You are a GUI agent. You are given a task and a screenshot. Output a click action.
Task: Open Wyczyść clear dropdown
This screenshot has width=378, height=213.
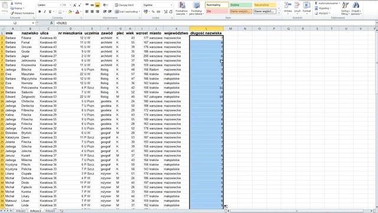[322, 13]
